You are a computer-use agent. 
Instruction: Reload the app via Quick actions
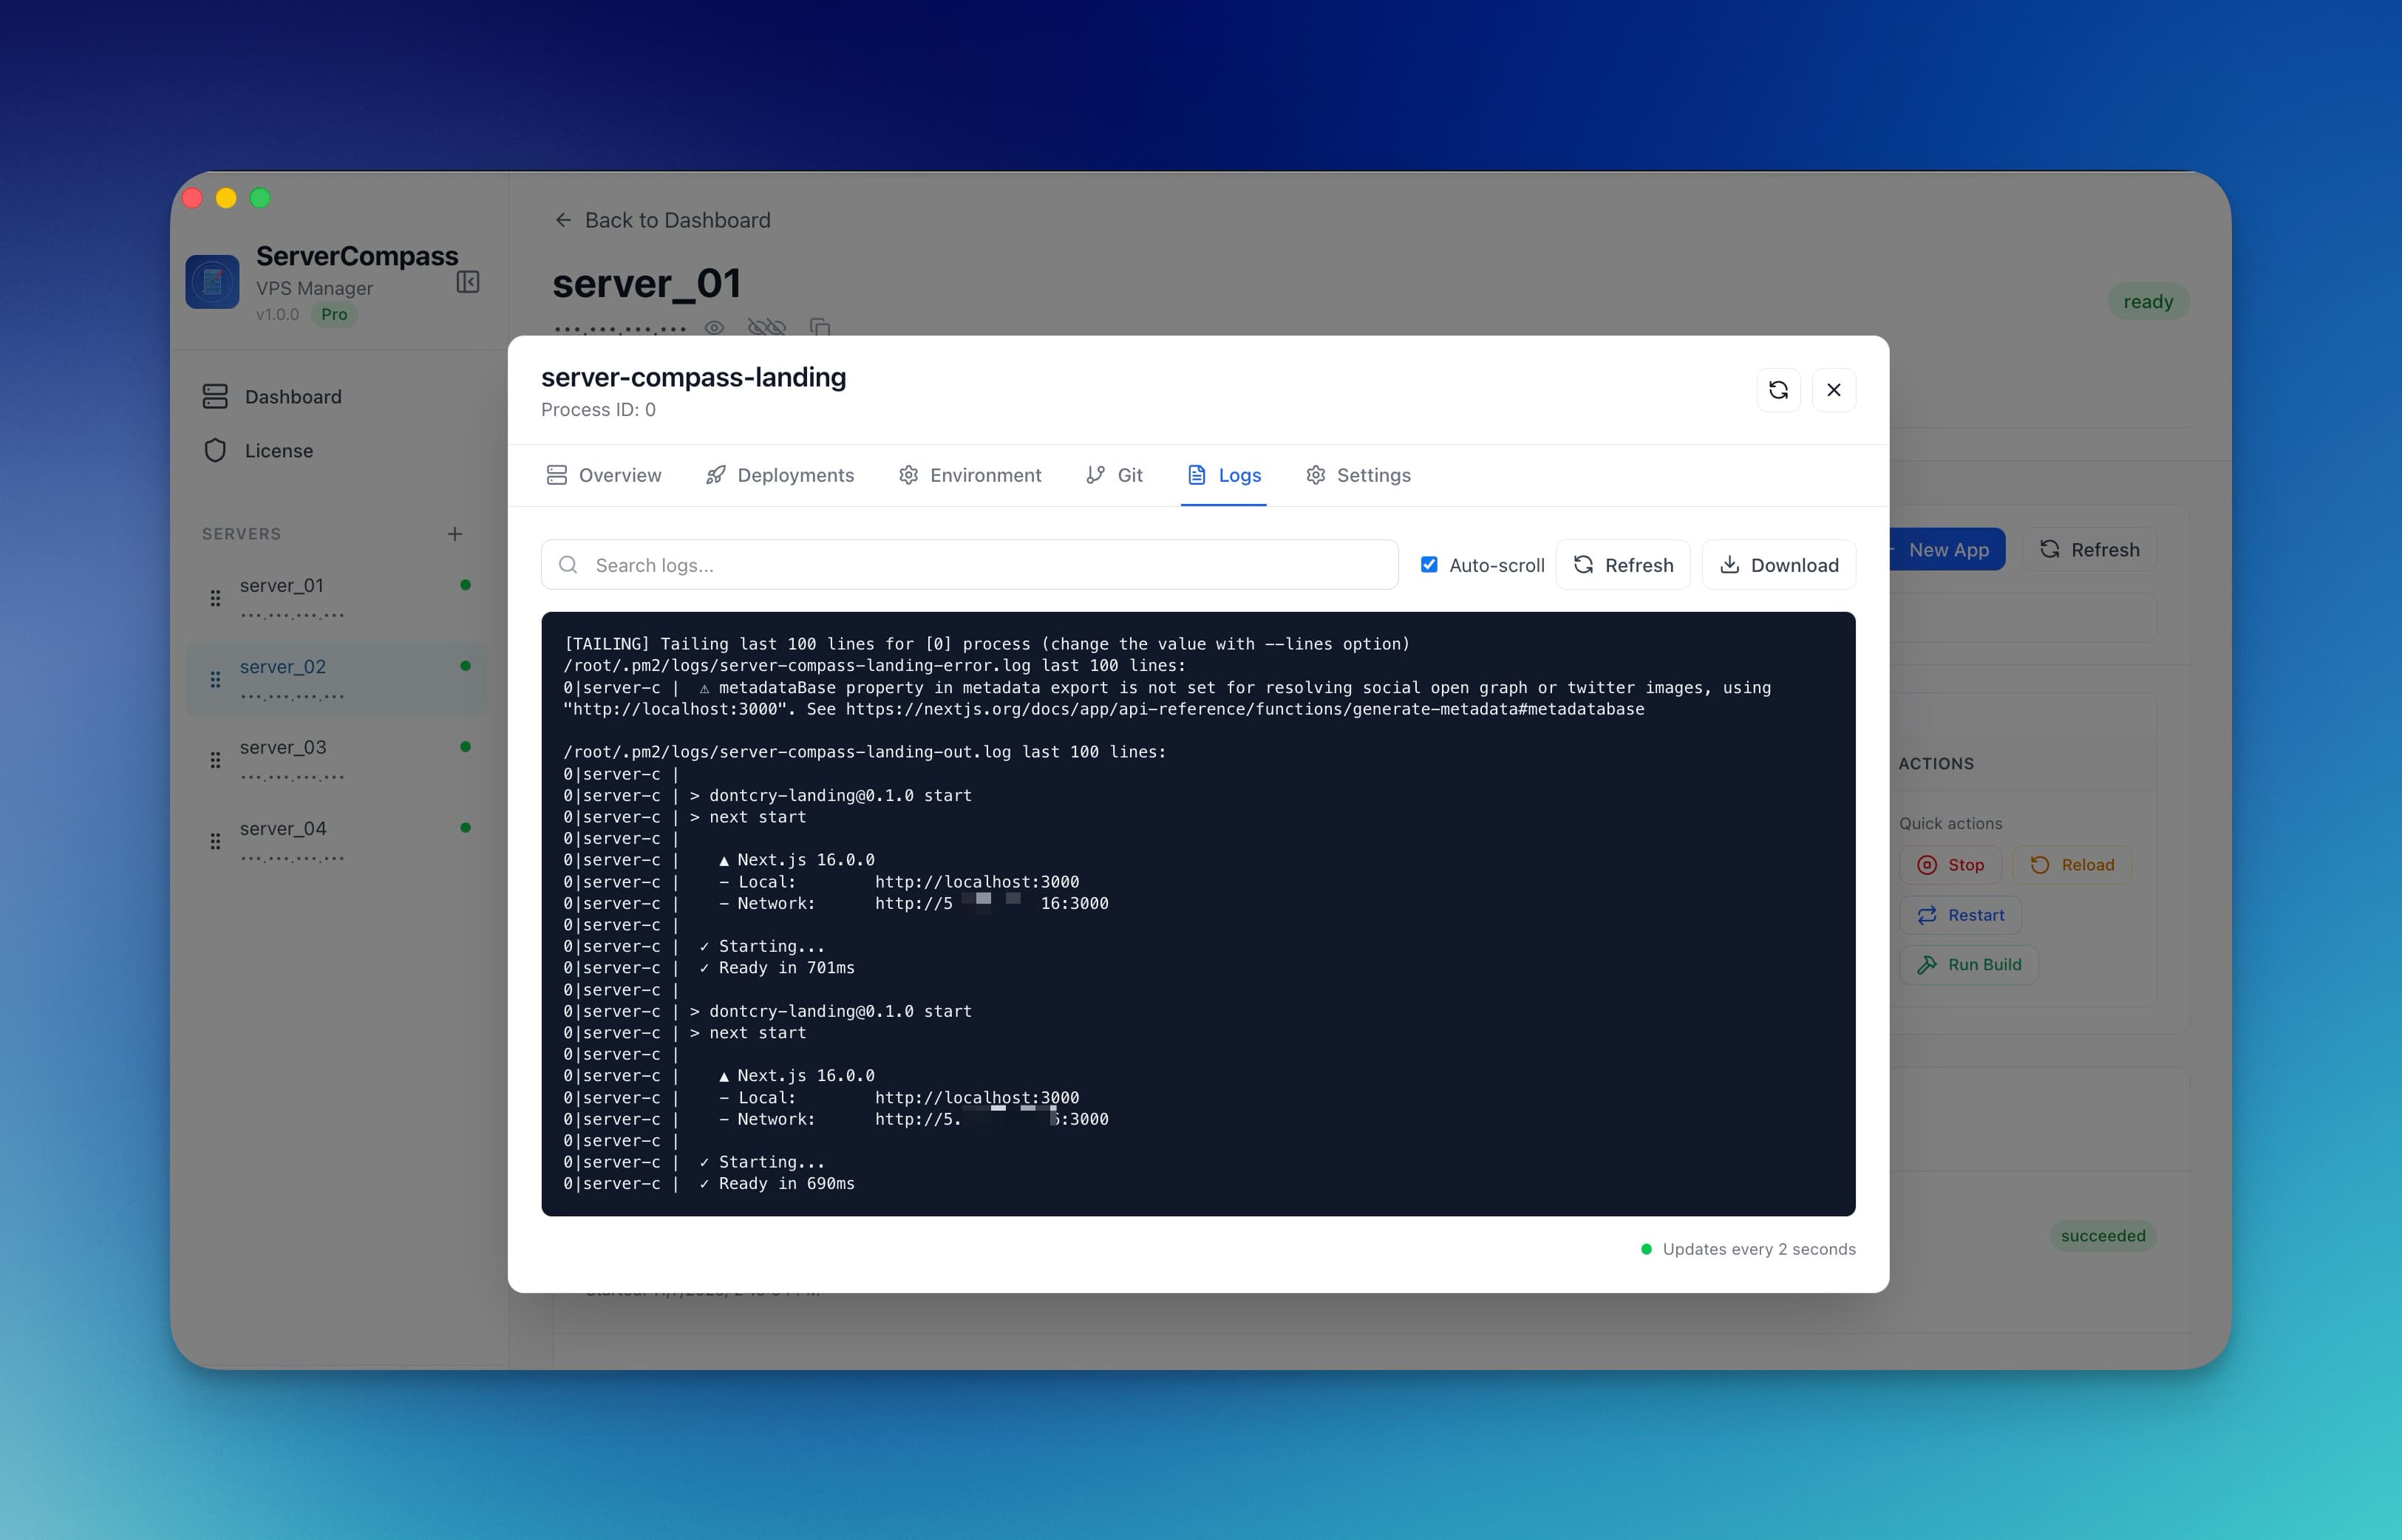coord(2072,864)
